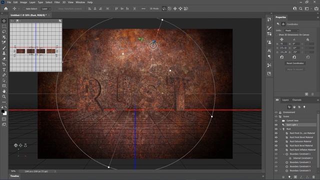Select the Horizontal Type tool
The image size is (320, 180).
[x=4, y=70]
